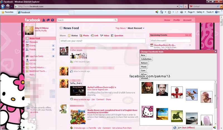Screen dimensions: 223x130
Task: Expand the More sidebar list
Action: 32,75
